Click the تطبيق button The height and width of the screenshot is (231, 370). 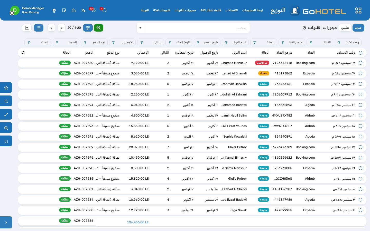click(x=345, y=28)
